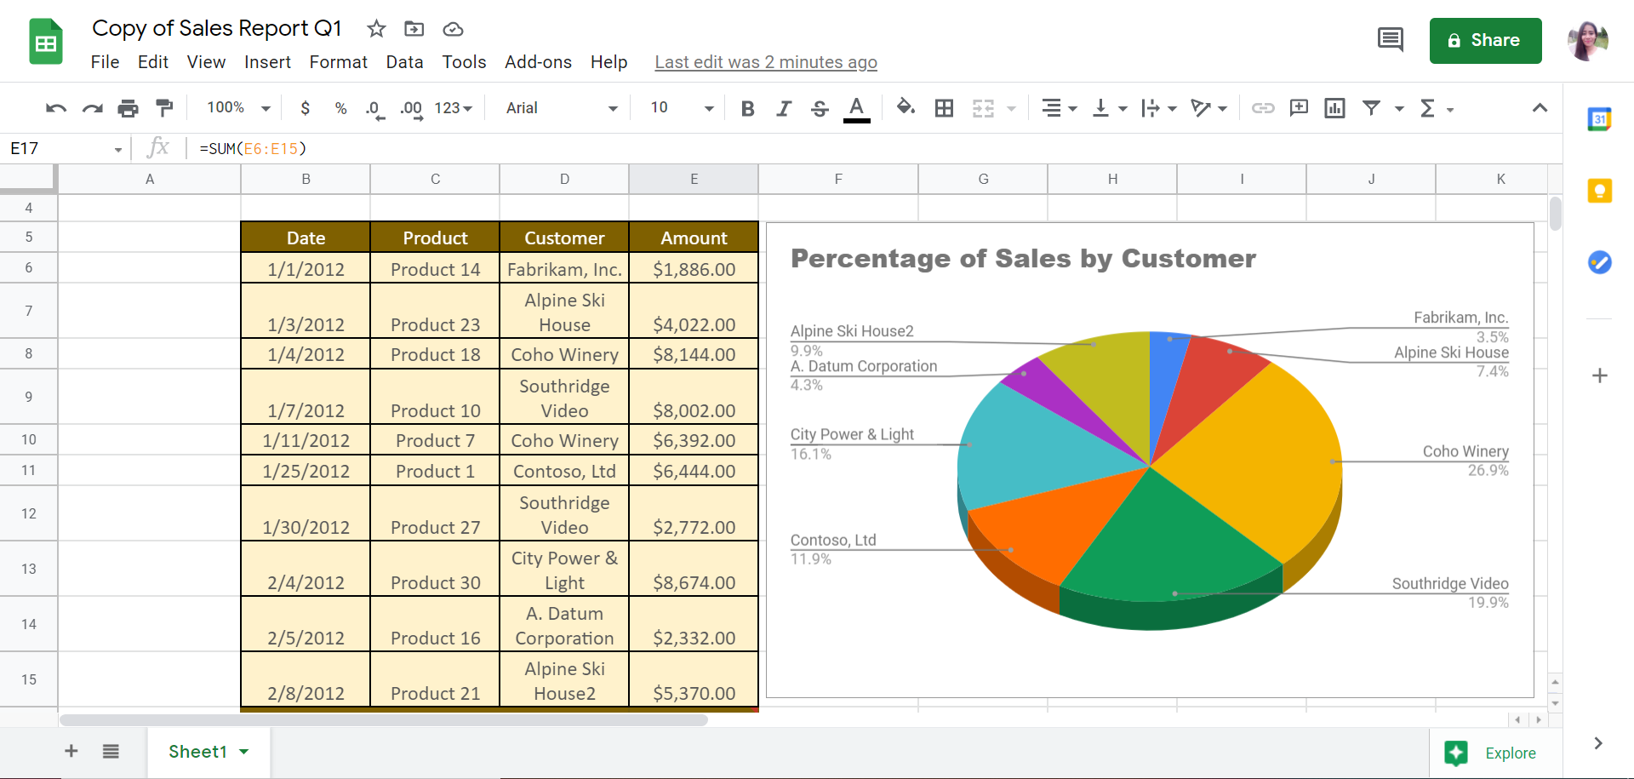Screen dimensions: 1634x779
Task: Open the vertical align dropdown
Action: coord(1110,108)
